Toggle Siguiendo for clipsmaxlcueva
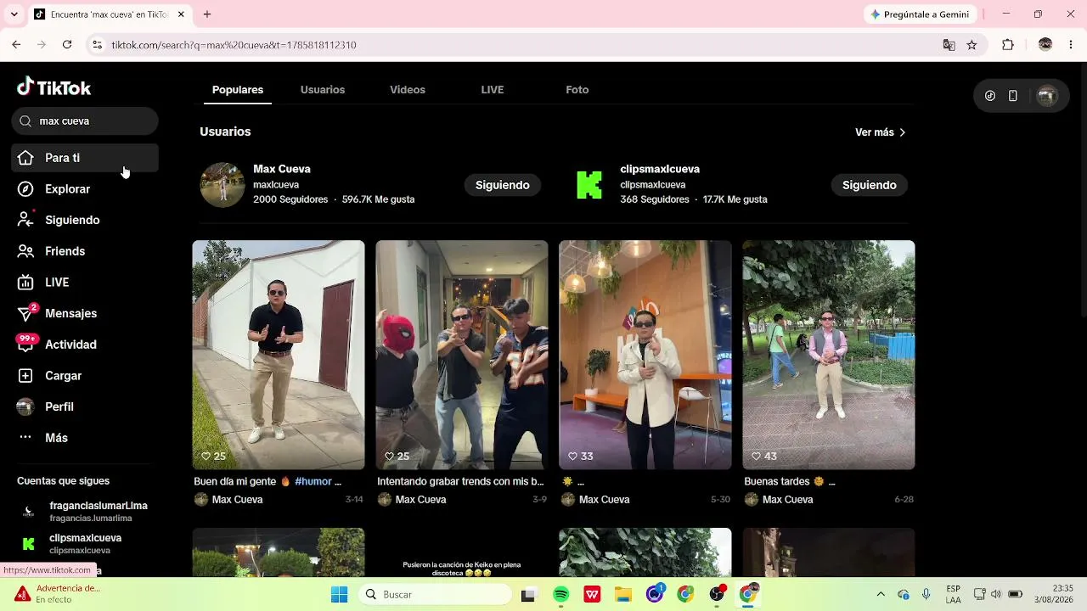This screenshot has width=1087, height=611. pyautogui.click(x=870, y=185)
